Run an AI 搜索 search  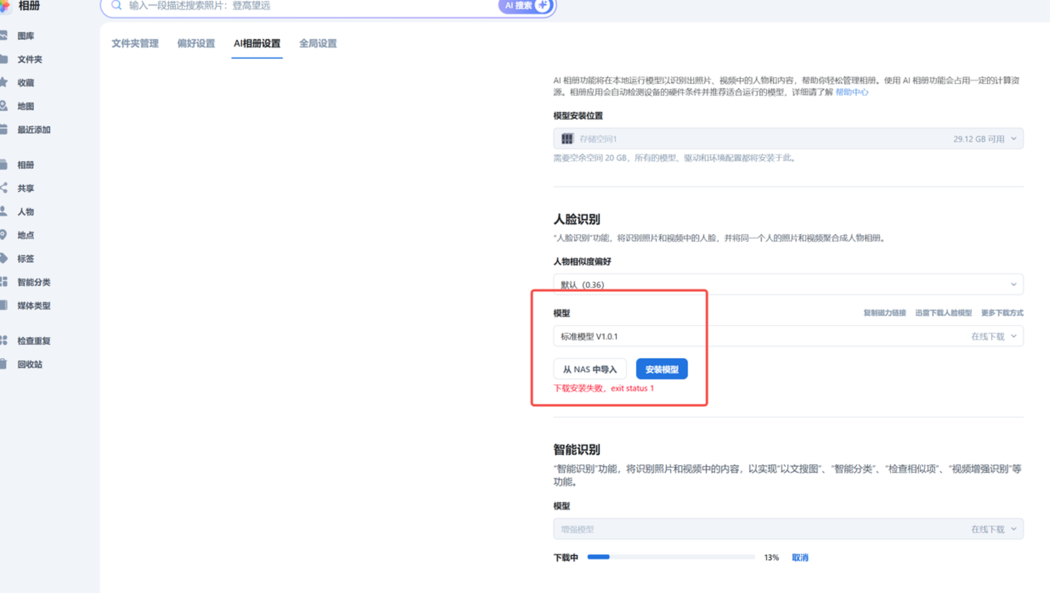click(526, 6)
